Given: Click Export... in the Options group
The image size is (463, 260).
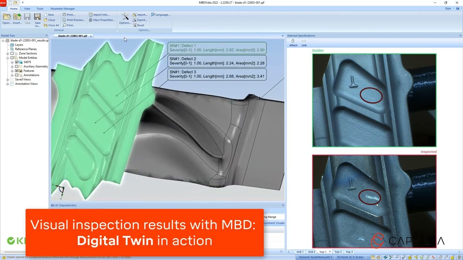Looking at the screenshot, I should (140, 20).
